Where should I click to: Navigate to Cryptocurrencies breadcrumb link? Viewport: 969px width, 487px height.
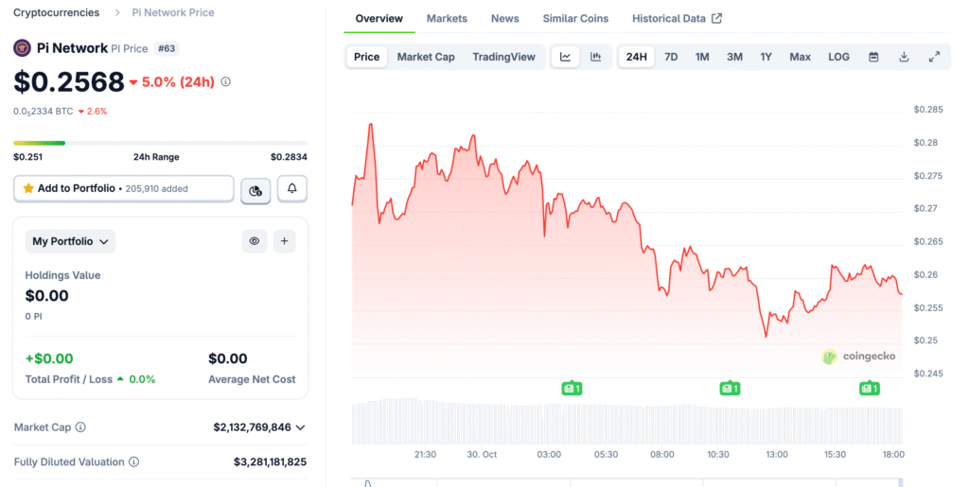click(56, 12)
